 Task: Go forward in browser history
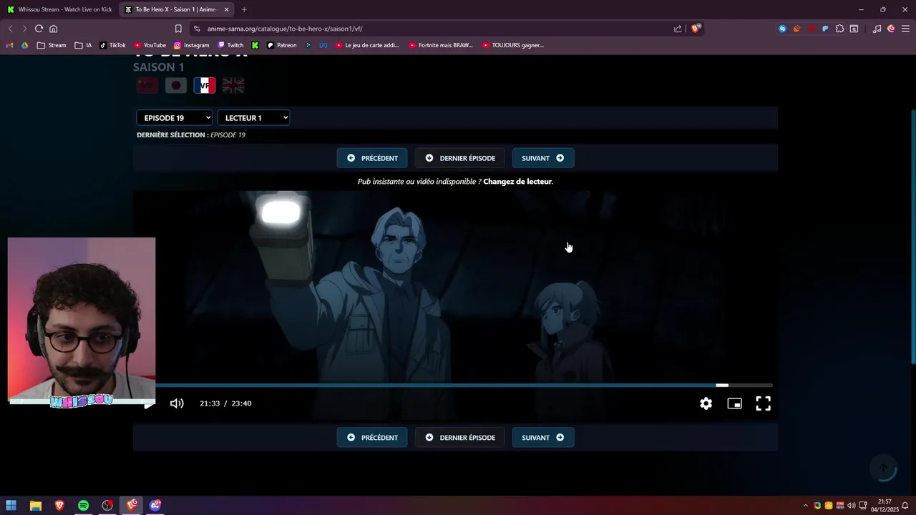point(24,29)
